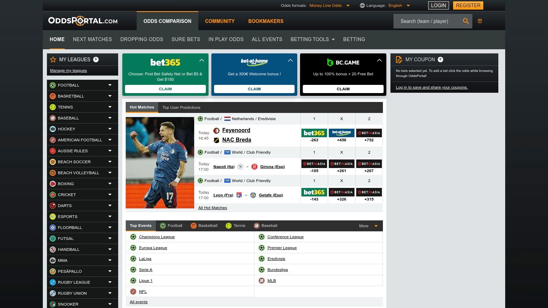The height and width of the screenshot is (308, 548).
Task: Open the Champions League link
Action: (157, 237)
